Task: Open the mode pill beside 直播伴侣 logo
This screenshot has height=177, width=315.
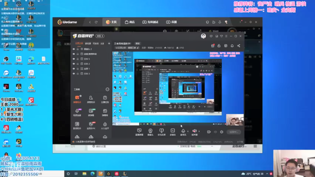Action: tap(100, 36)
